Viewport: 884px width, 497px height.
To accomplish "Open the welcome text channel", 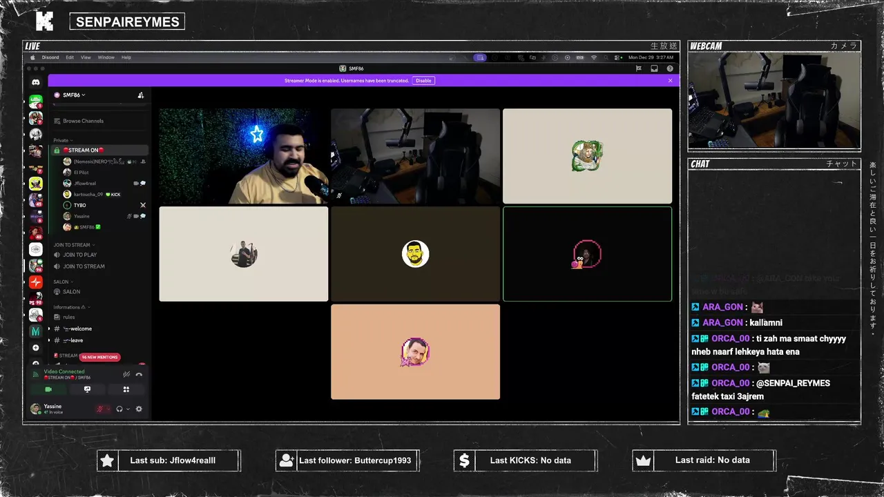I will pos(99,329).
